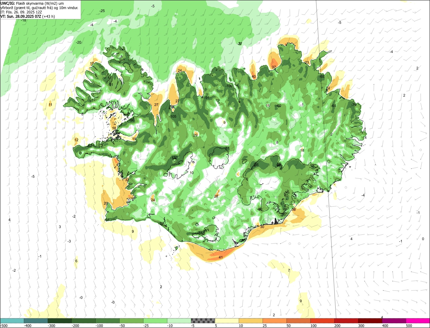Click the legend swatch between 25 and 50
The image size is (430, 328).
274,321
